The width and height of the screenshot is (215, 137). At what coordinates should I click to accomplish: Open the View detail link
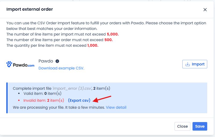116,107
